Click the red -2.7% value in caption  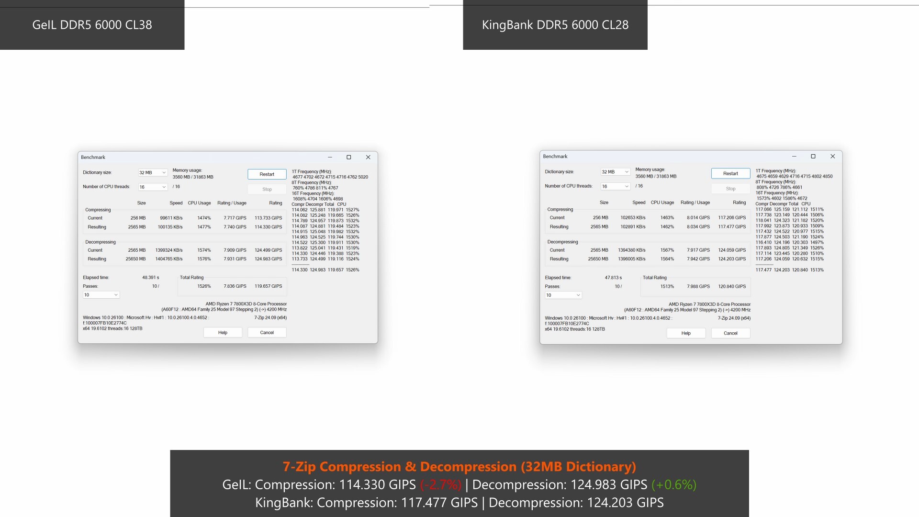(441, 485)
